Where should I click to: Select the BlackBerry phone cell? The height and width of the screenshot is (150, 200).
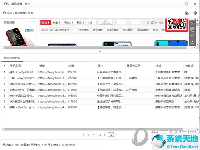point(23,107)
